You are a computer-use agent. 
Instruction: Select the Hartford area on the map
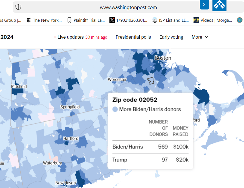click(71, 139)
